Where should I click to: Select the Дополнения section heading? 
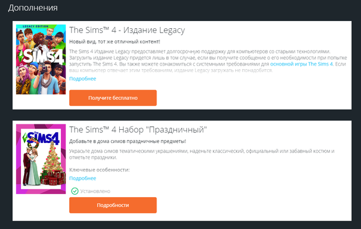tap(32, 8)
